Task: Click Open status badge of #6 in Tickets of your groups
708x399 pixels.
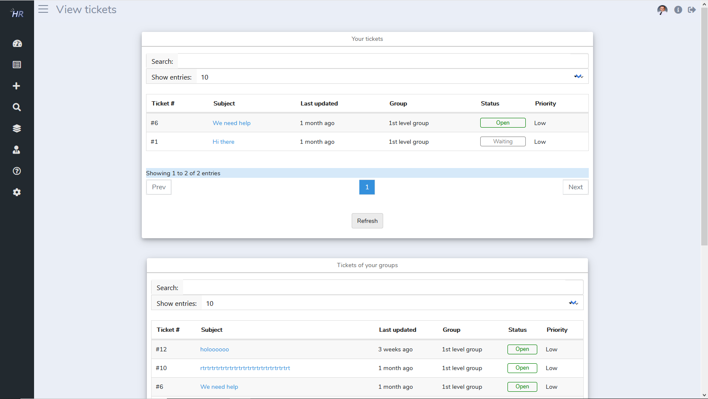Action: pos(522,387)
